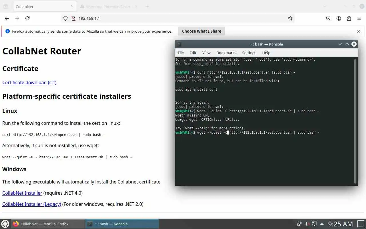Open the Konsole Bookmarks menu
The image size is (366, 229).
[x=226, y=53]
